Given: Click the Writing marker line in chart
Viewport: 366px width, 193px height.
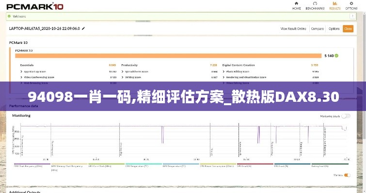Looking at the screenshot, I should pyautogui.click(x=210, y=139).
